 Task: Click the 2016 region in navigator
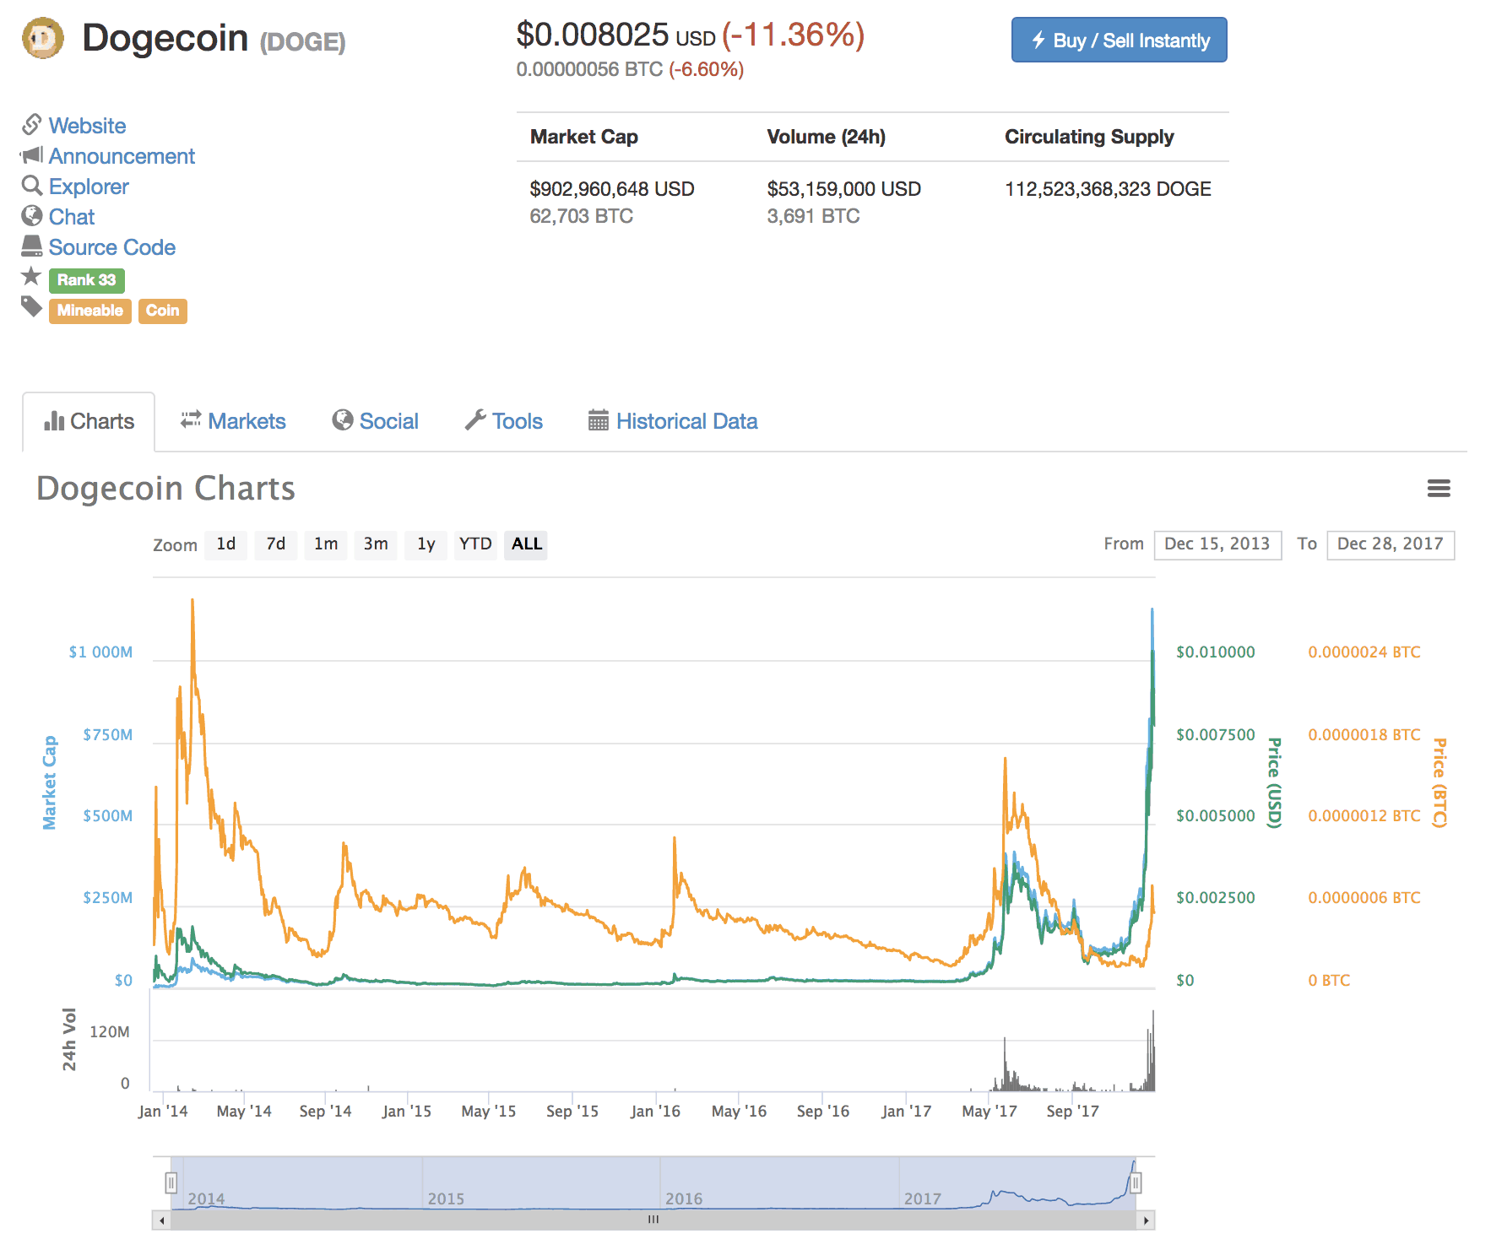click(x=684, y=1198)
